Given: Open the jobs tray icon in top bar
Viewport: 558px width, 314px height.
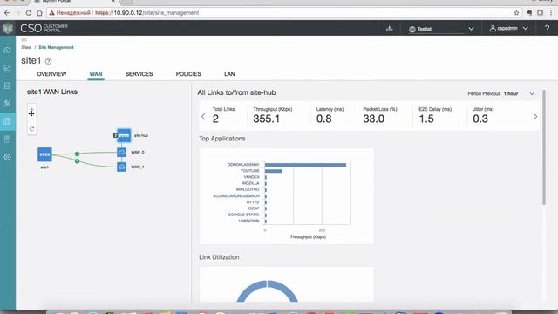Looking at the screenshot, I should (x=390, y=29).
